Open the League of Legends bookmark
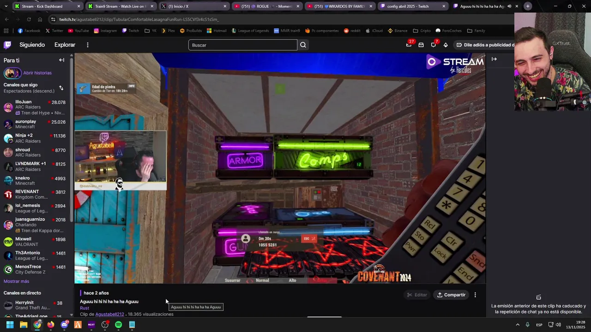The height and width of the screenshot is (332, 591). click(x=249, y=31)
